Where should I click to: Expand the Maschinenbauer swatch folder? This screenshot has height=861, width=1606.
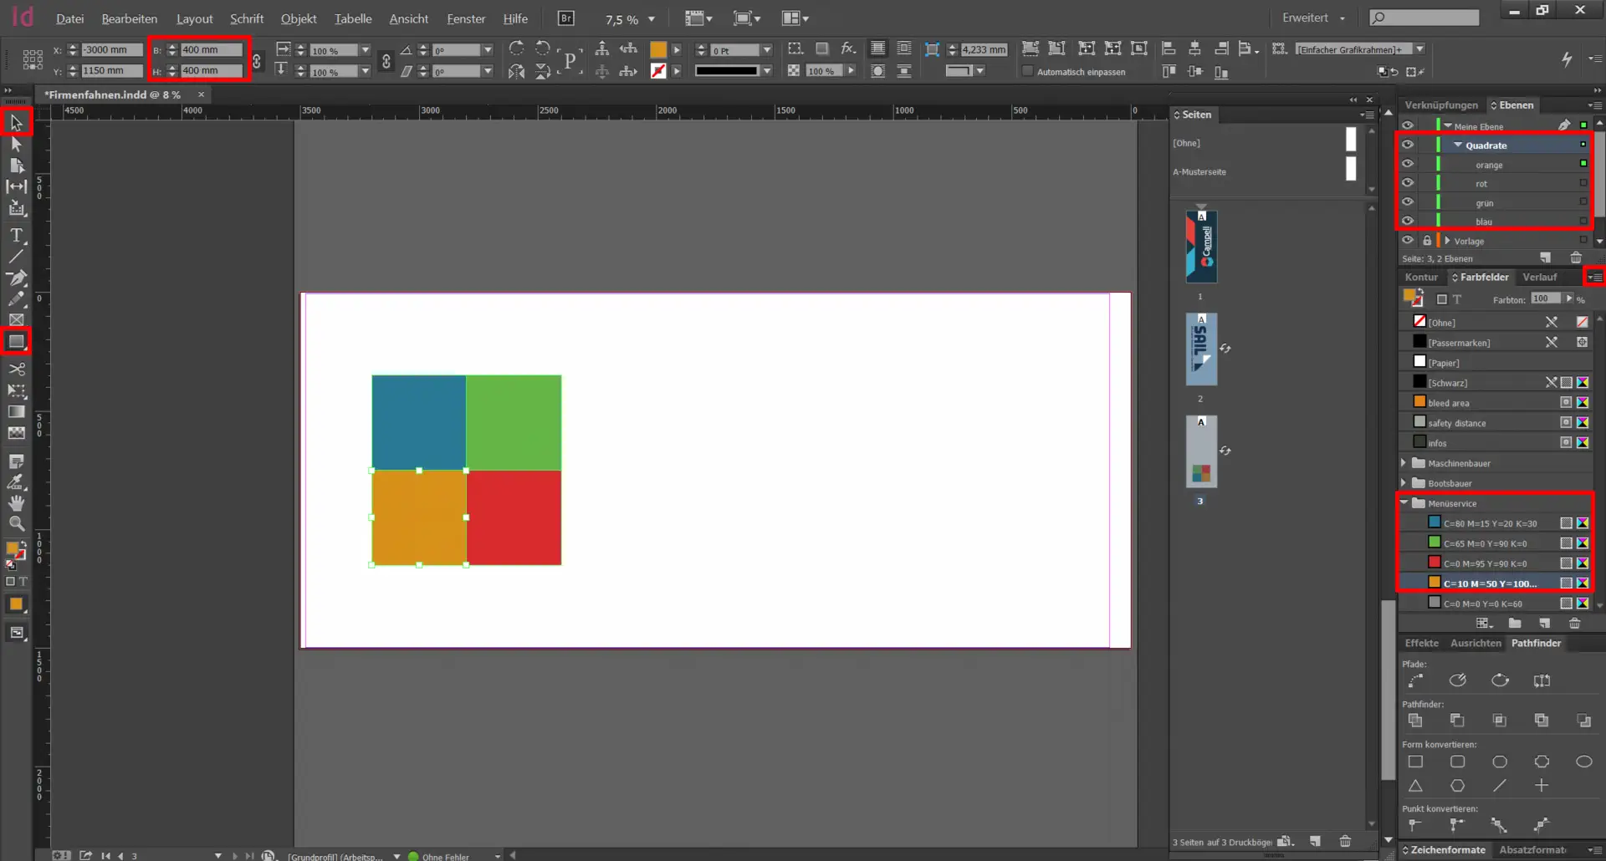point(1404,463)
